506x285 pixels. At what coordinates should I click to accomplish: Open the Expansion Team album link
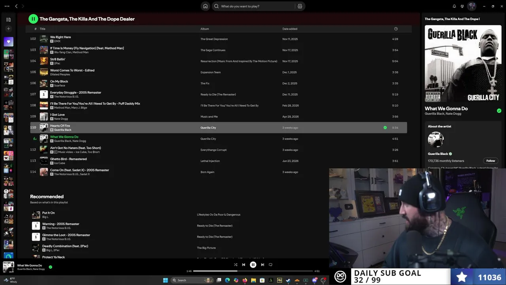point(210,72)
